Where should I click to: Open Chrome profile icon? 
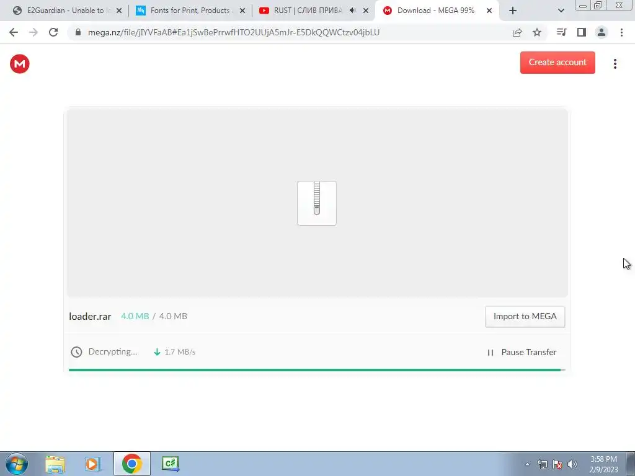point(602,32)
